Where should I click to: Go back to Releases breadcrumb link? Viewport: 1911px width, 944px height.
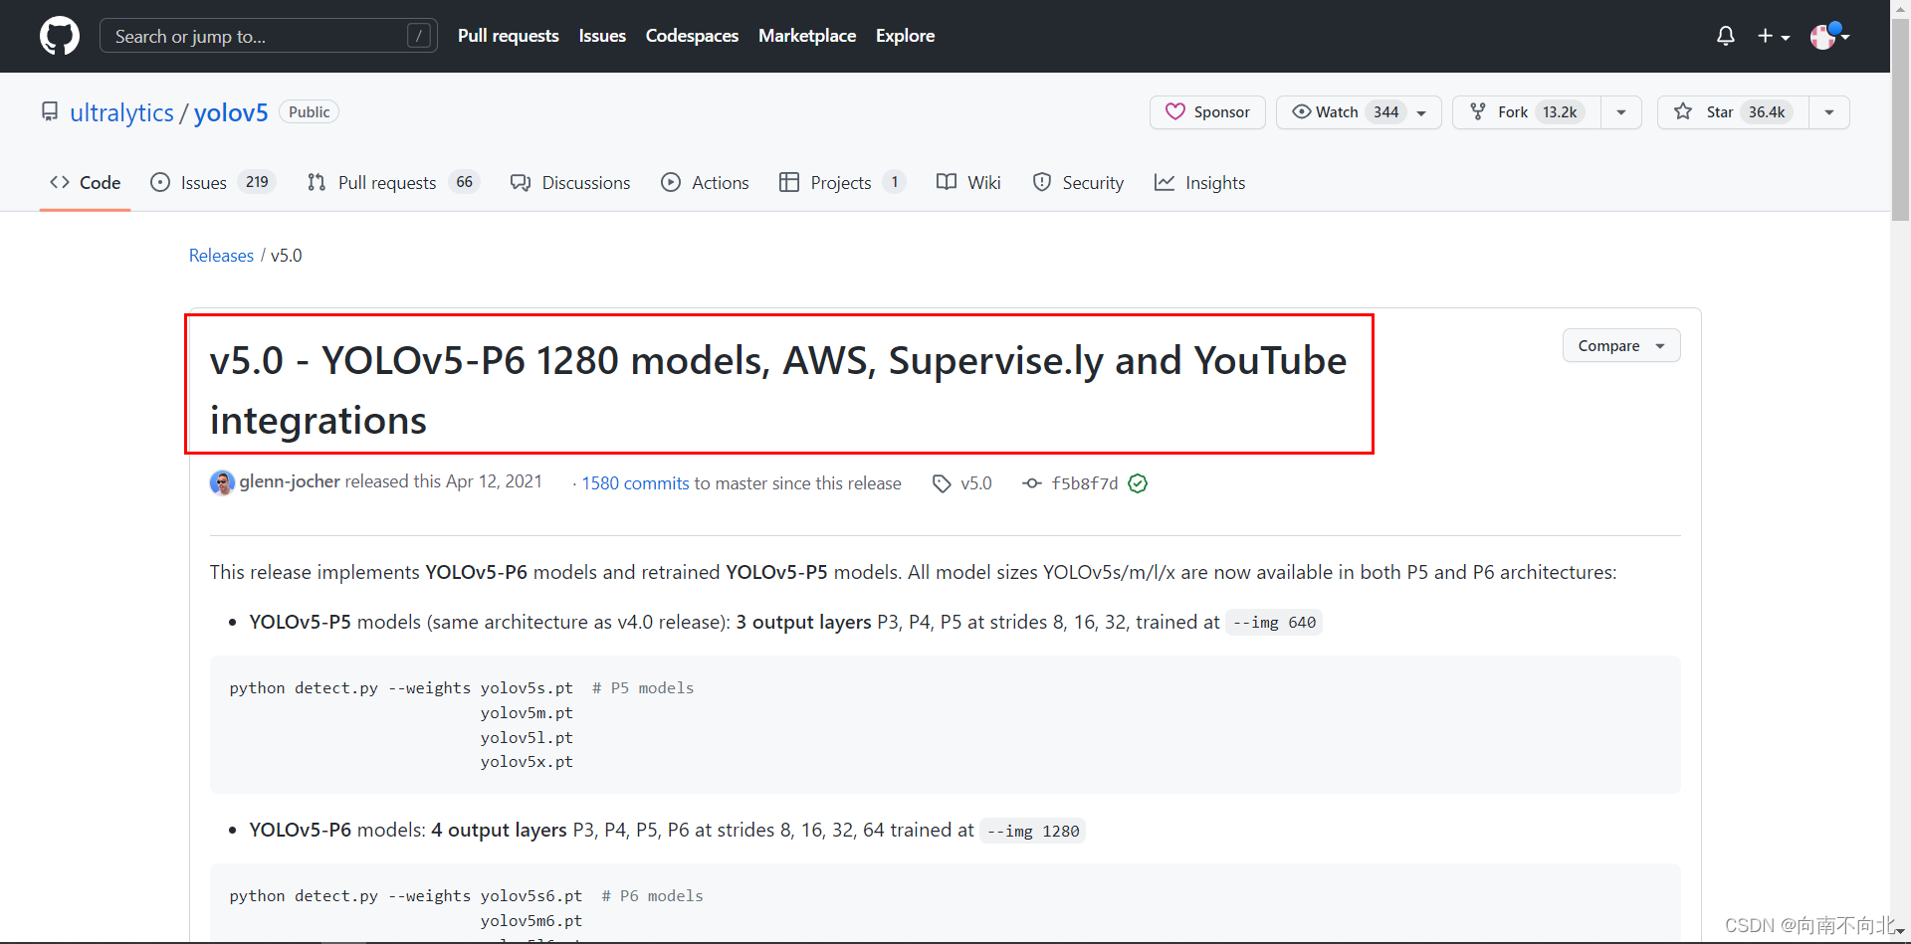[x=221, y=256]
